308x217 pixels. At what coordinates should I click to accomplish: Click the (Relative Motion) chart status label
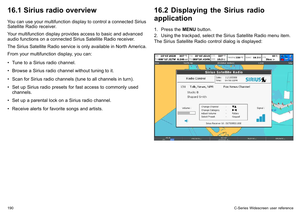coord(226,63)
